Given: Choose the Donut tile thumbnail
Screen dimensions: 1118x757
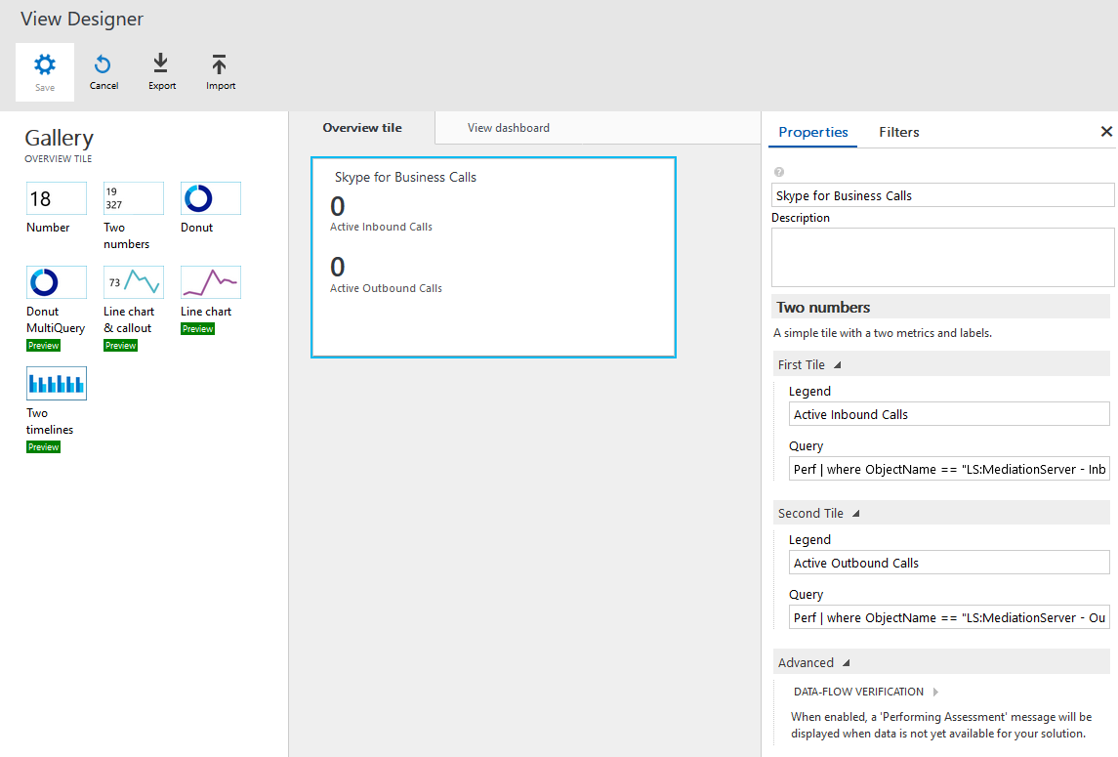Looking at the screenshot, I should point(210,198).
